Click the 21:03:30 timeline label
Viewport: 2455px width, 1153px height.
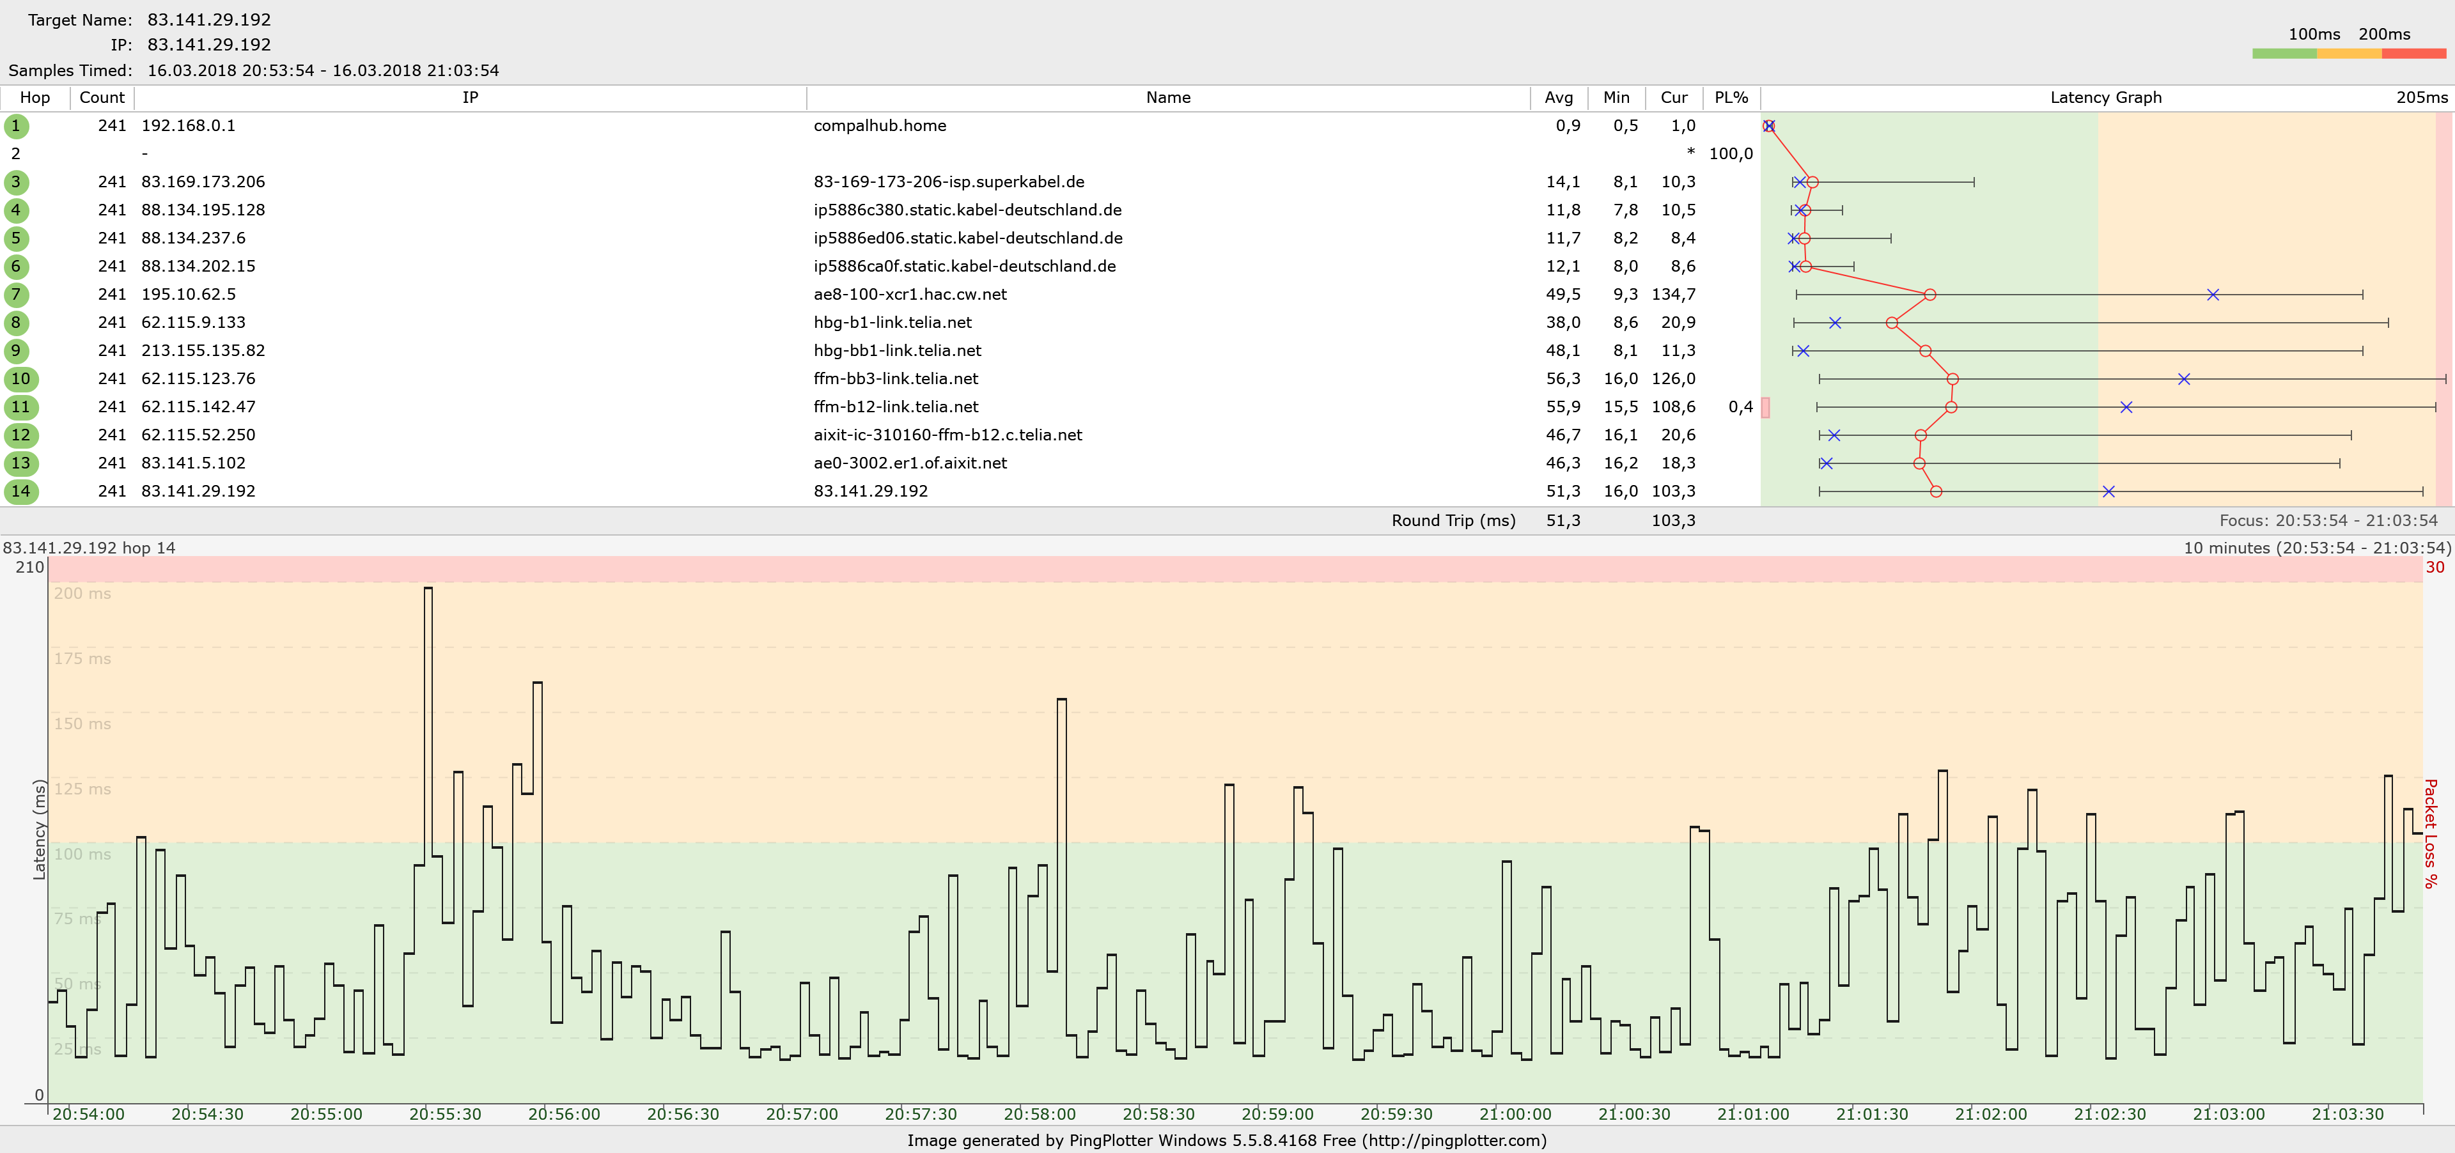[x=2348, y=1114]
